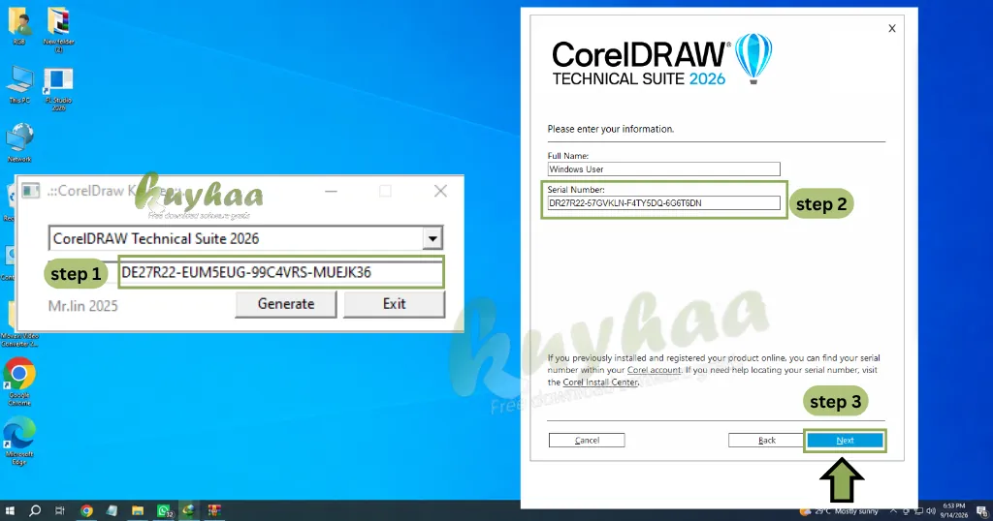Click the small window's title bar icon
Screen dimensions: 993x521
[30, 191]
